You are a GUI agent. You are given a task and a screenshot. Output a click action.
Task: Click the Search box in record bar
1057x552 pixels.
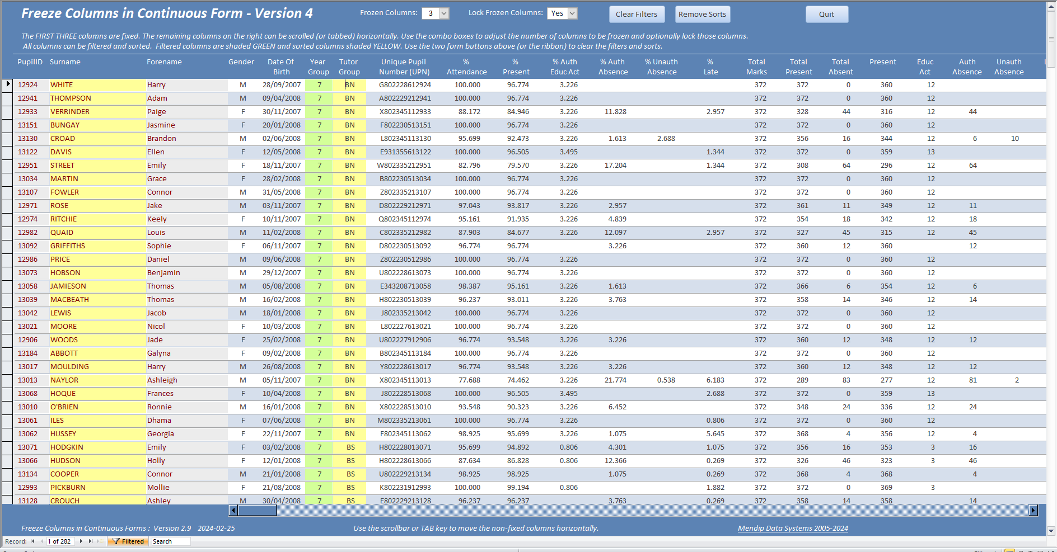tap(170, 541)
